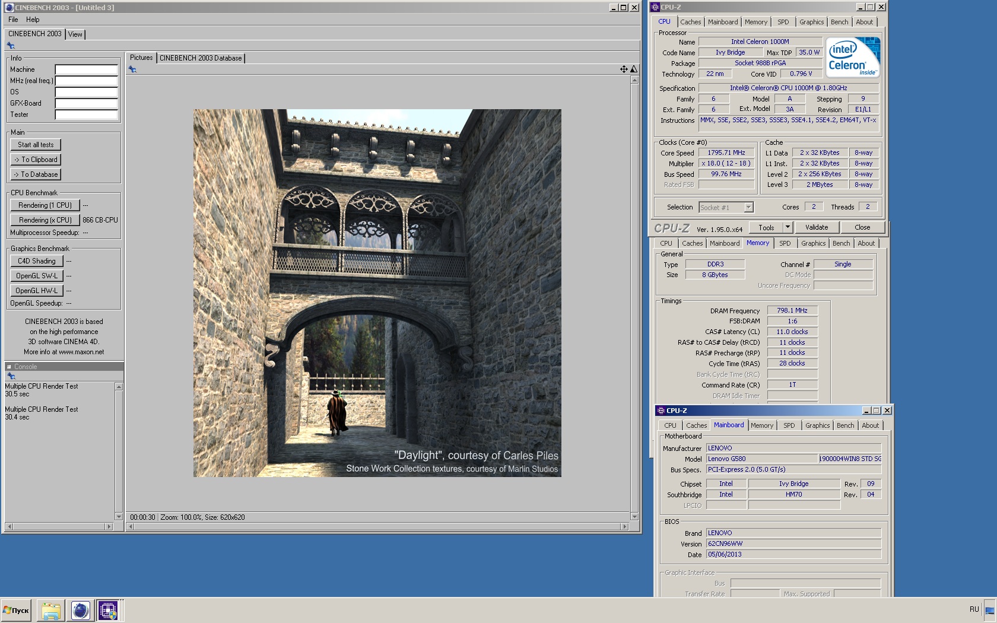Click the Tester input field

(x=86, y=115)
